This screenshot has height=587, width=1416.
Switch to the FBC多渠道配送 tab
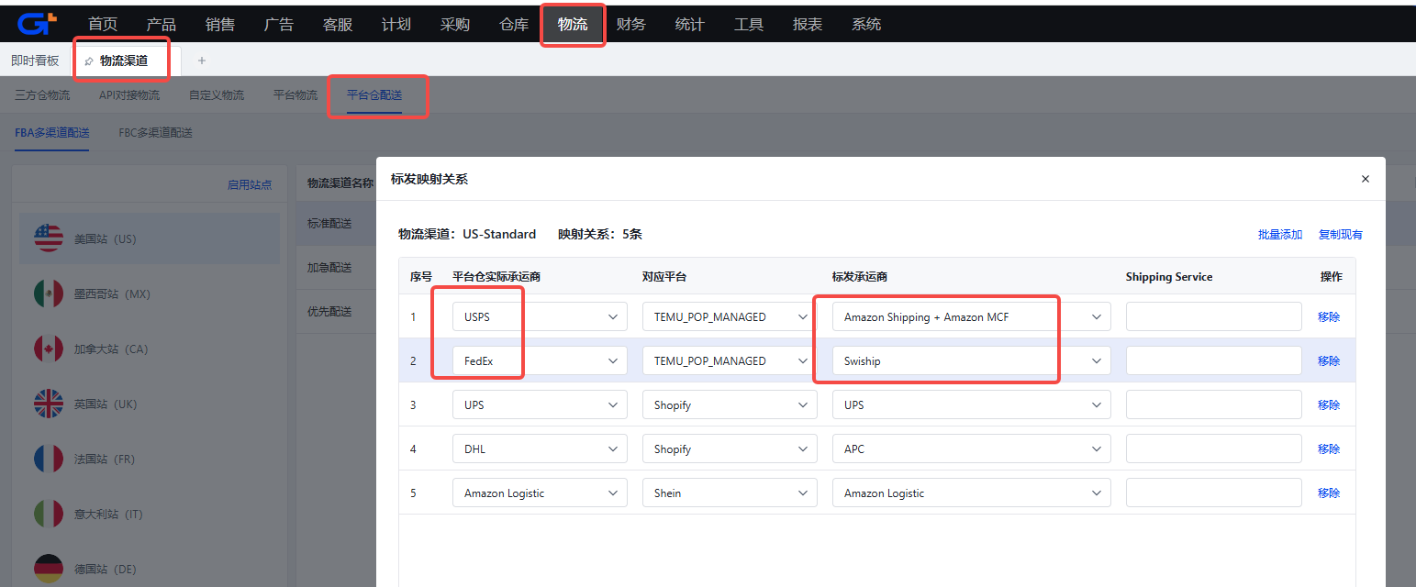156,132
